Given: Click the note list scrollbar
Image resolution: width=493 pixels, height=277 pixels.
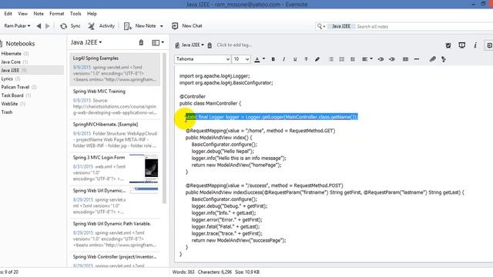Looking at the screenshot, I should pyautogui.click(x=164, y=128).
